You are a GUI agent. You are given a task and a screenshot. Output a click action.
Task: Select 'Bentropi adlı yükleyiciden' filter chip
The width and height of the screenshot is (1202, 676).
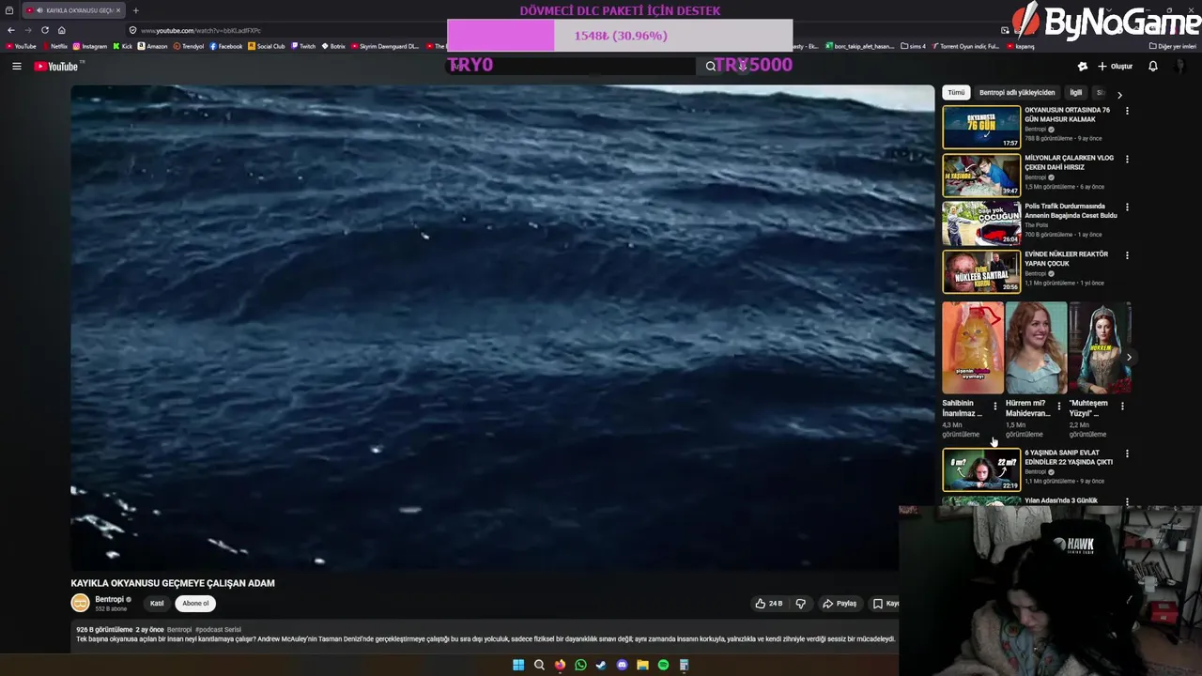point(1017,93)
